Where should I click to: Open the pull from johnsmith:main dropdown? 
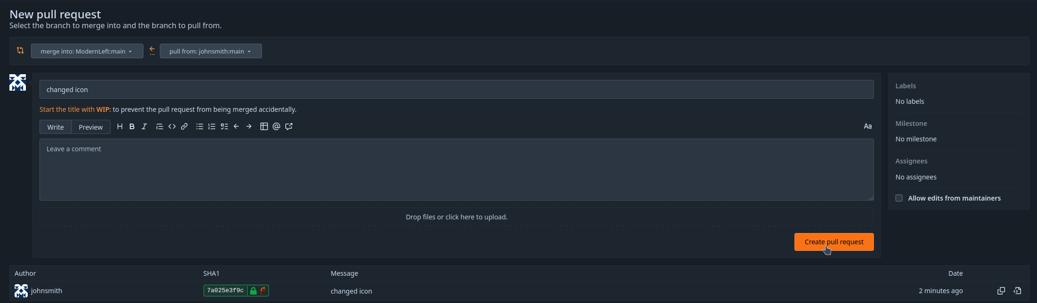click(211, 51)
